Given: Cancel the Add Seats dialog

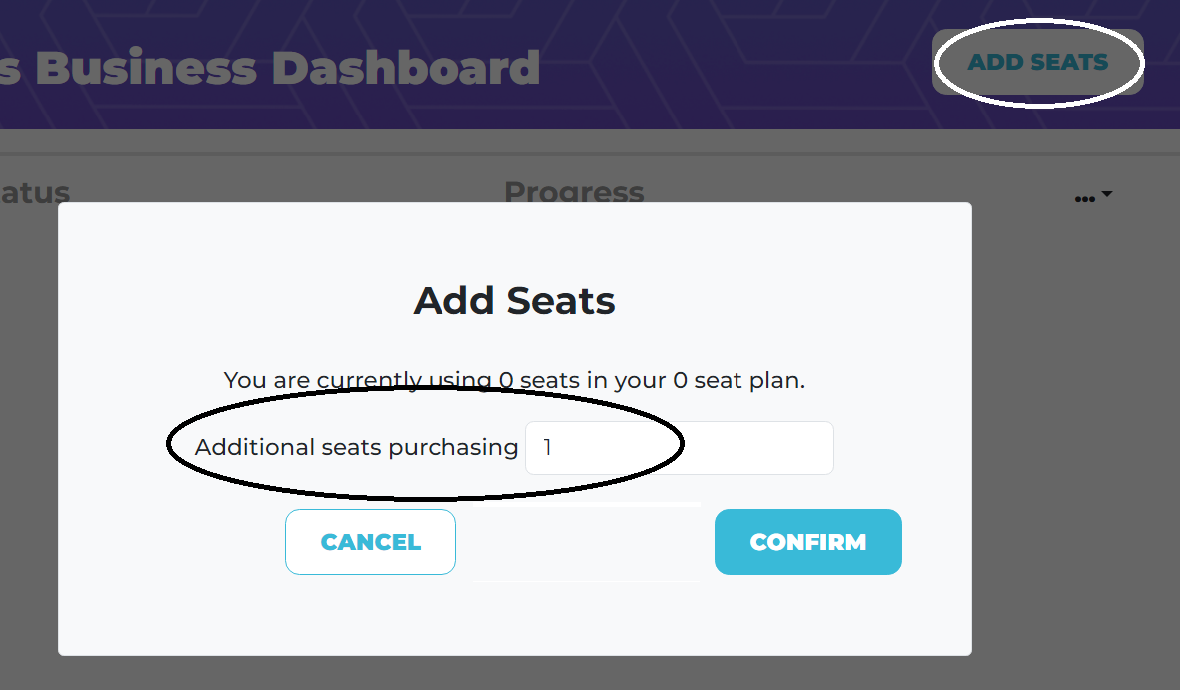Looking at the screenshot, I should point(370,542).
